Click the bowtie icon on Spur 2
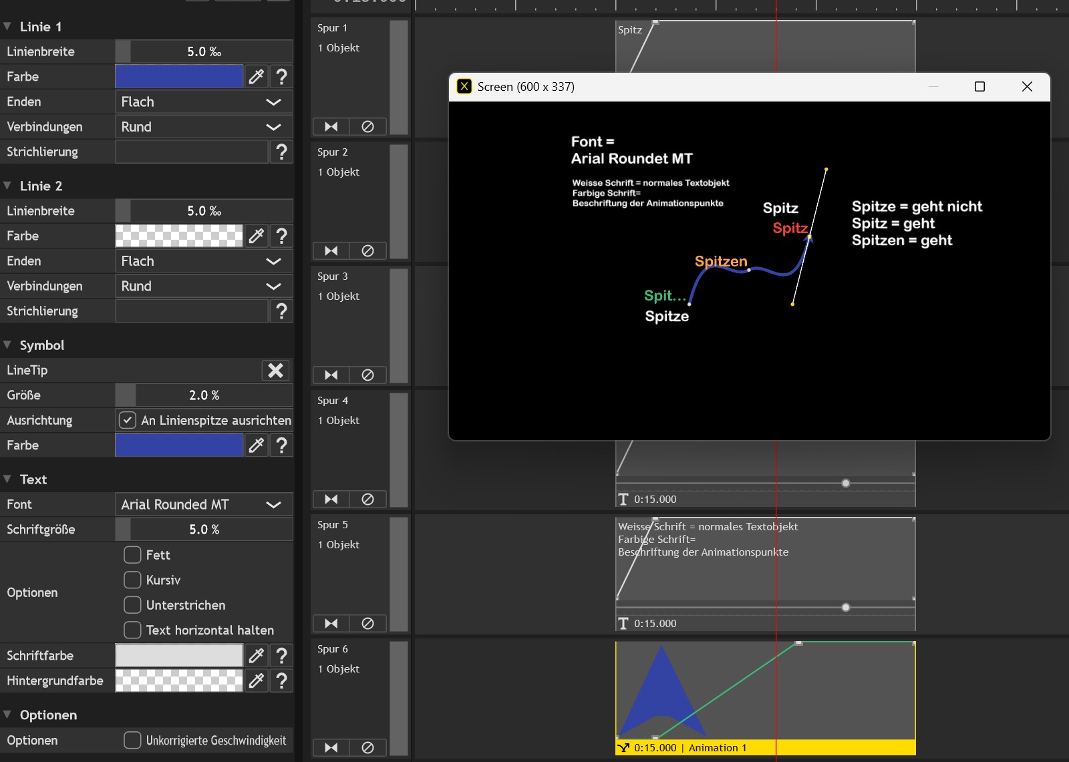This screenshot has width=1069, height=762. (331, 250)
